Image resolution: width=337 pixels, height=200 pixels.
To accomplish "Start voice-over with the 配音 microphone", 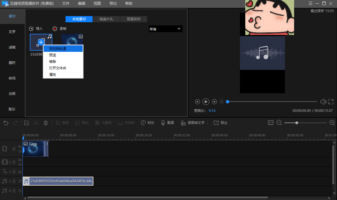I will click(x=167, y=123).
